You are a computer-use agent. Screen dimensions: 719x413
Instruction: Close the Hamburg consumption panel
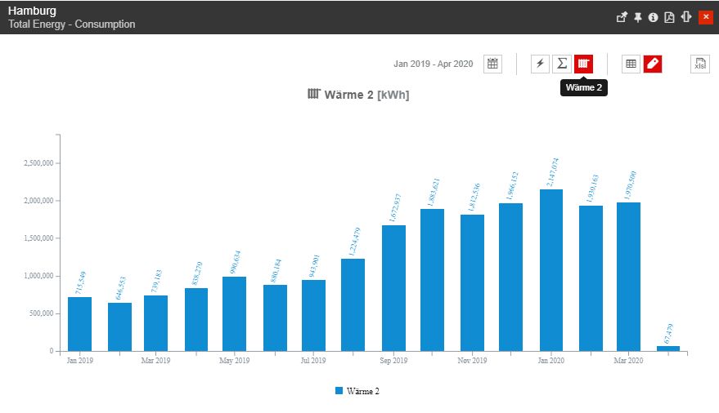[705, 17]
